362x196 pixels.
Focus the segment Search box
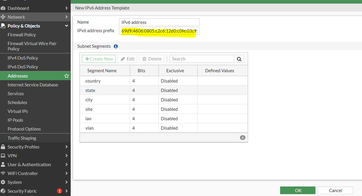tap(202, 59)
